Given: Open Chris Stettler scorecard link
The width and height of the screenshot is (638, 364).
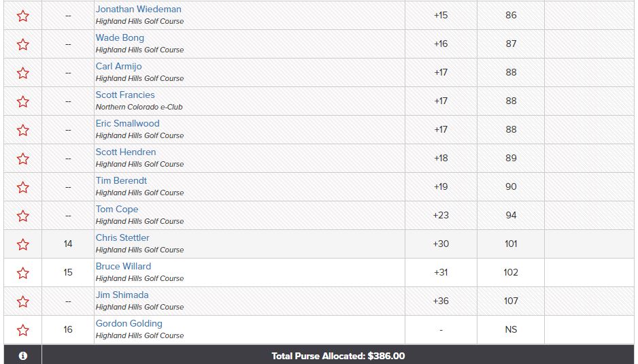Looking at the screenshot, I should click(x=122, y=237).
